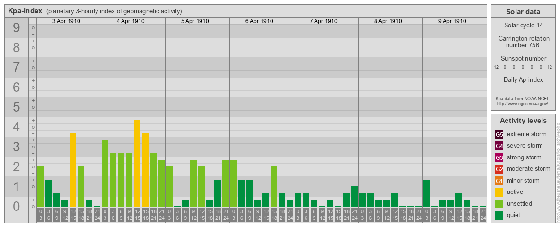The height and width of the screenshot is (227, 560).
Task: Click the 'Sunspot number' label
Action: point(523,59)
